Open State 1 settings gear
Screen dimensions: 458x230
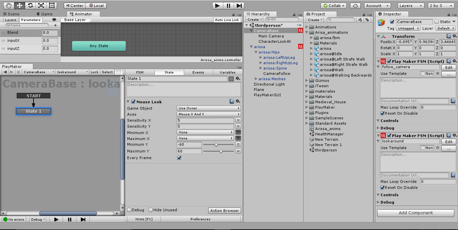(x=238, y=79)
